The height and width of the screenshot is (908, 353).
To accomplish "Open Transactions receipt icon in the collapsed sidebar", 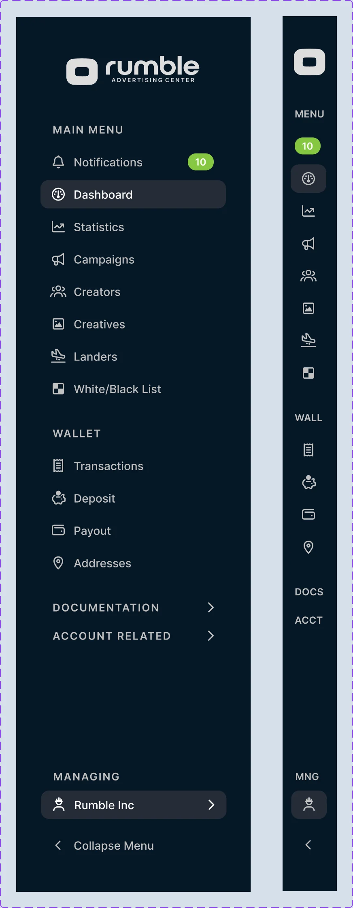I will [x=308, y=450].
